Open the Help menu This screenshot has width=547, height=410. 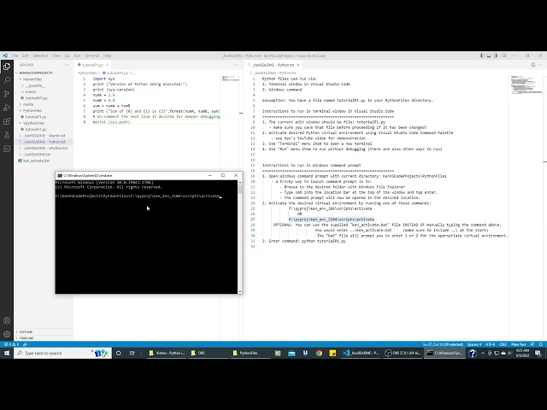(x=107, y=56)
